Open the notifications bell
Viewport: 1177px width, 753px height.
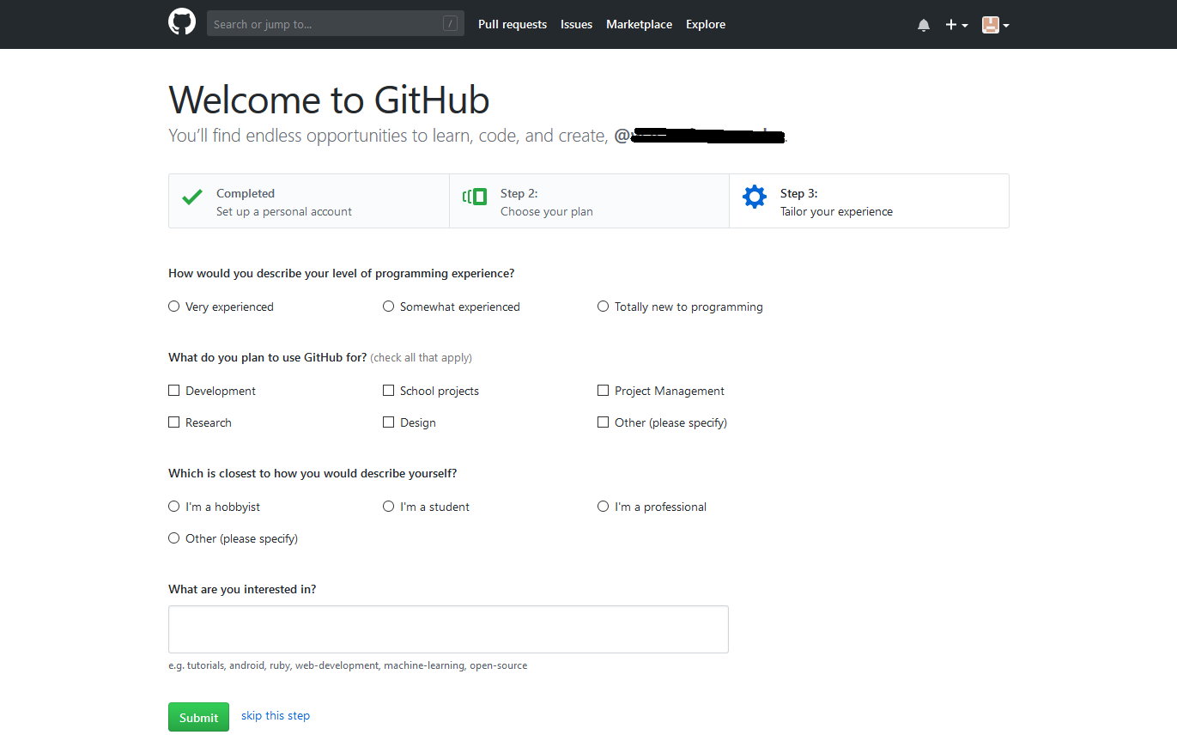[x=924, y=25]
